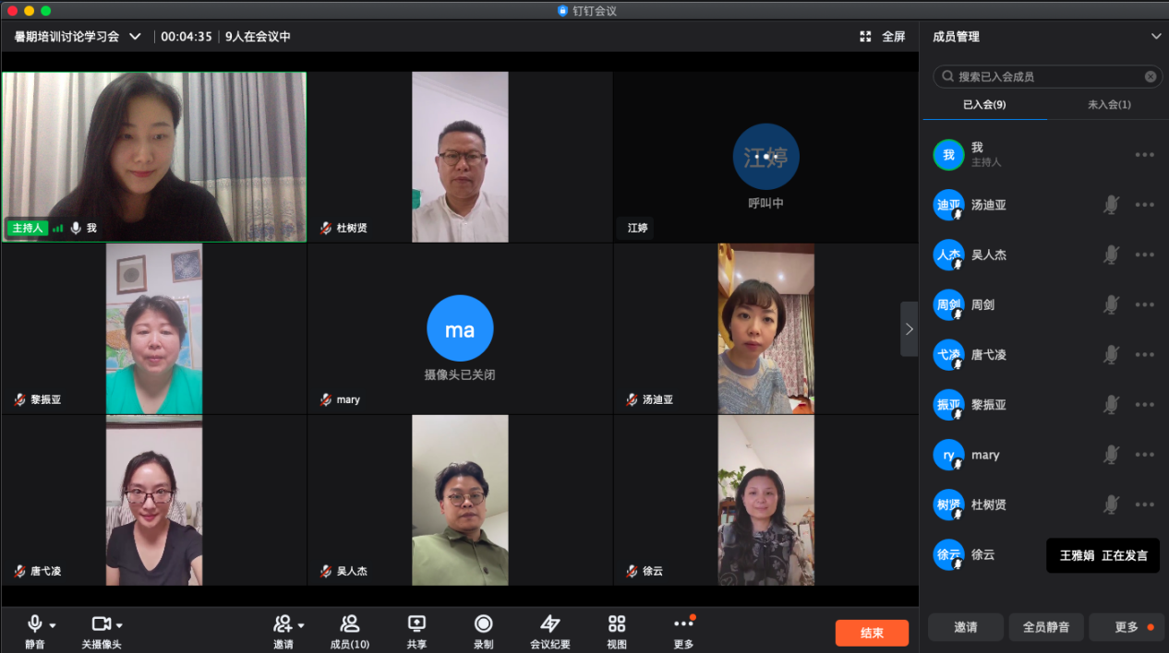This screenshot has width=1169, height=653.
Task: Click 更多 three-dots icon in bottom toolbar
Action: click(x=683, y=624)
